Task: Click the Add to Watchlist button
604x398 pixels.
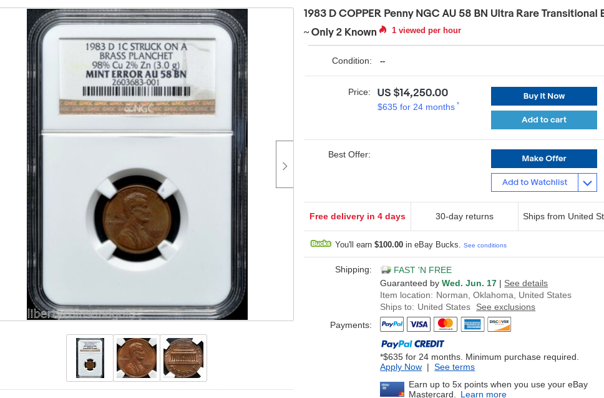Action: [x=535, y=182]
